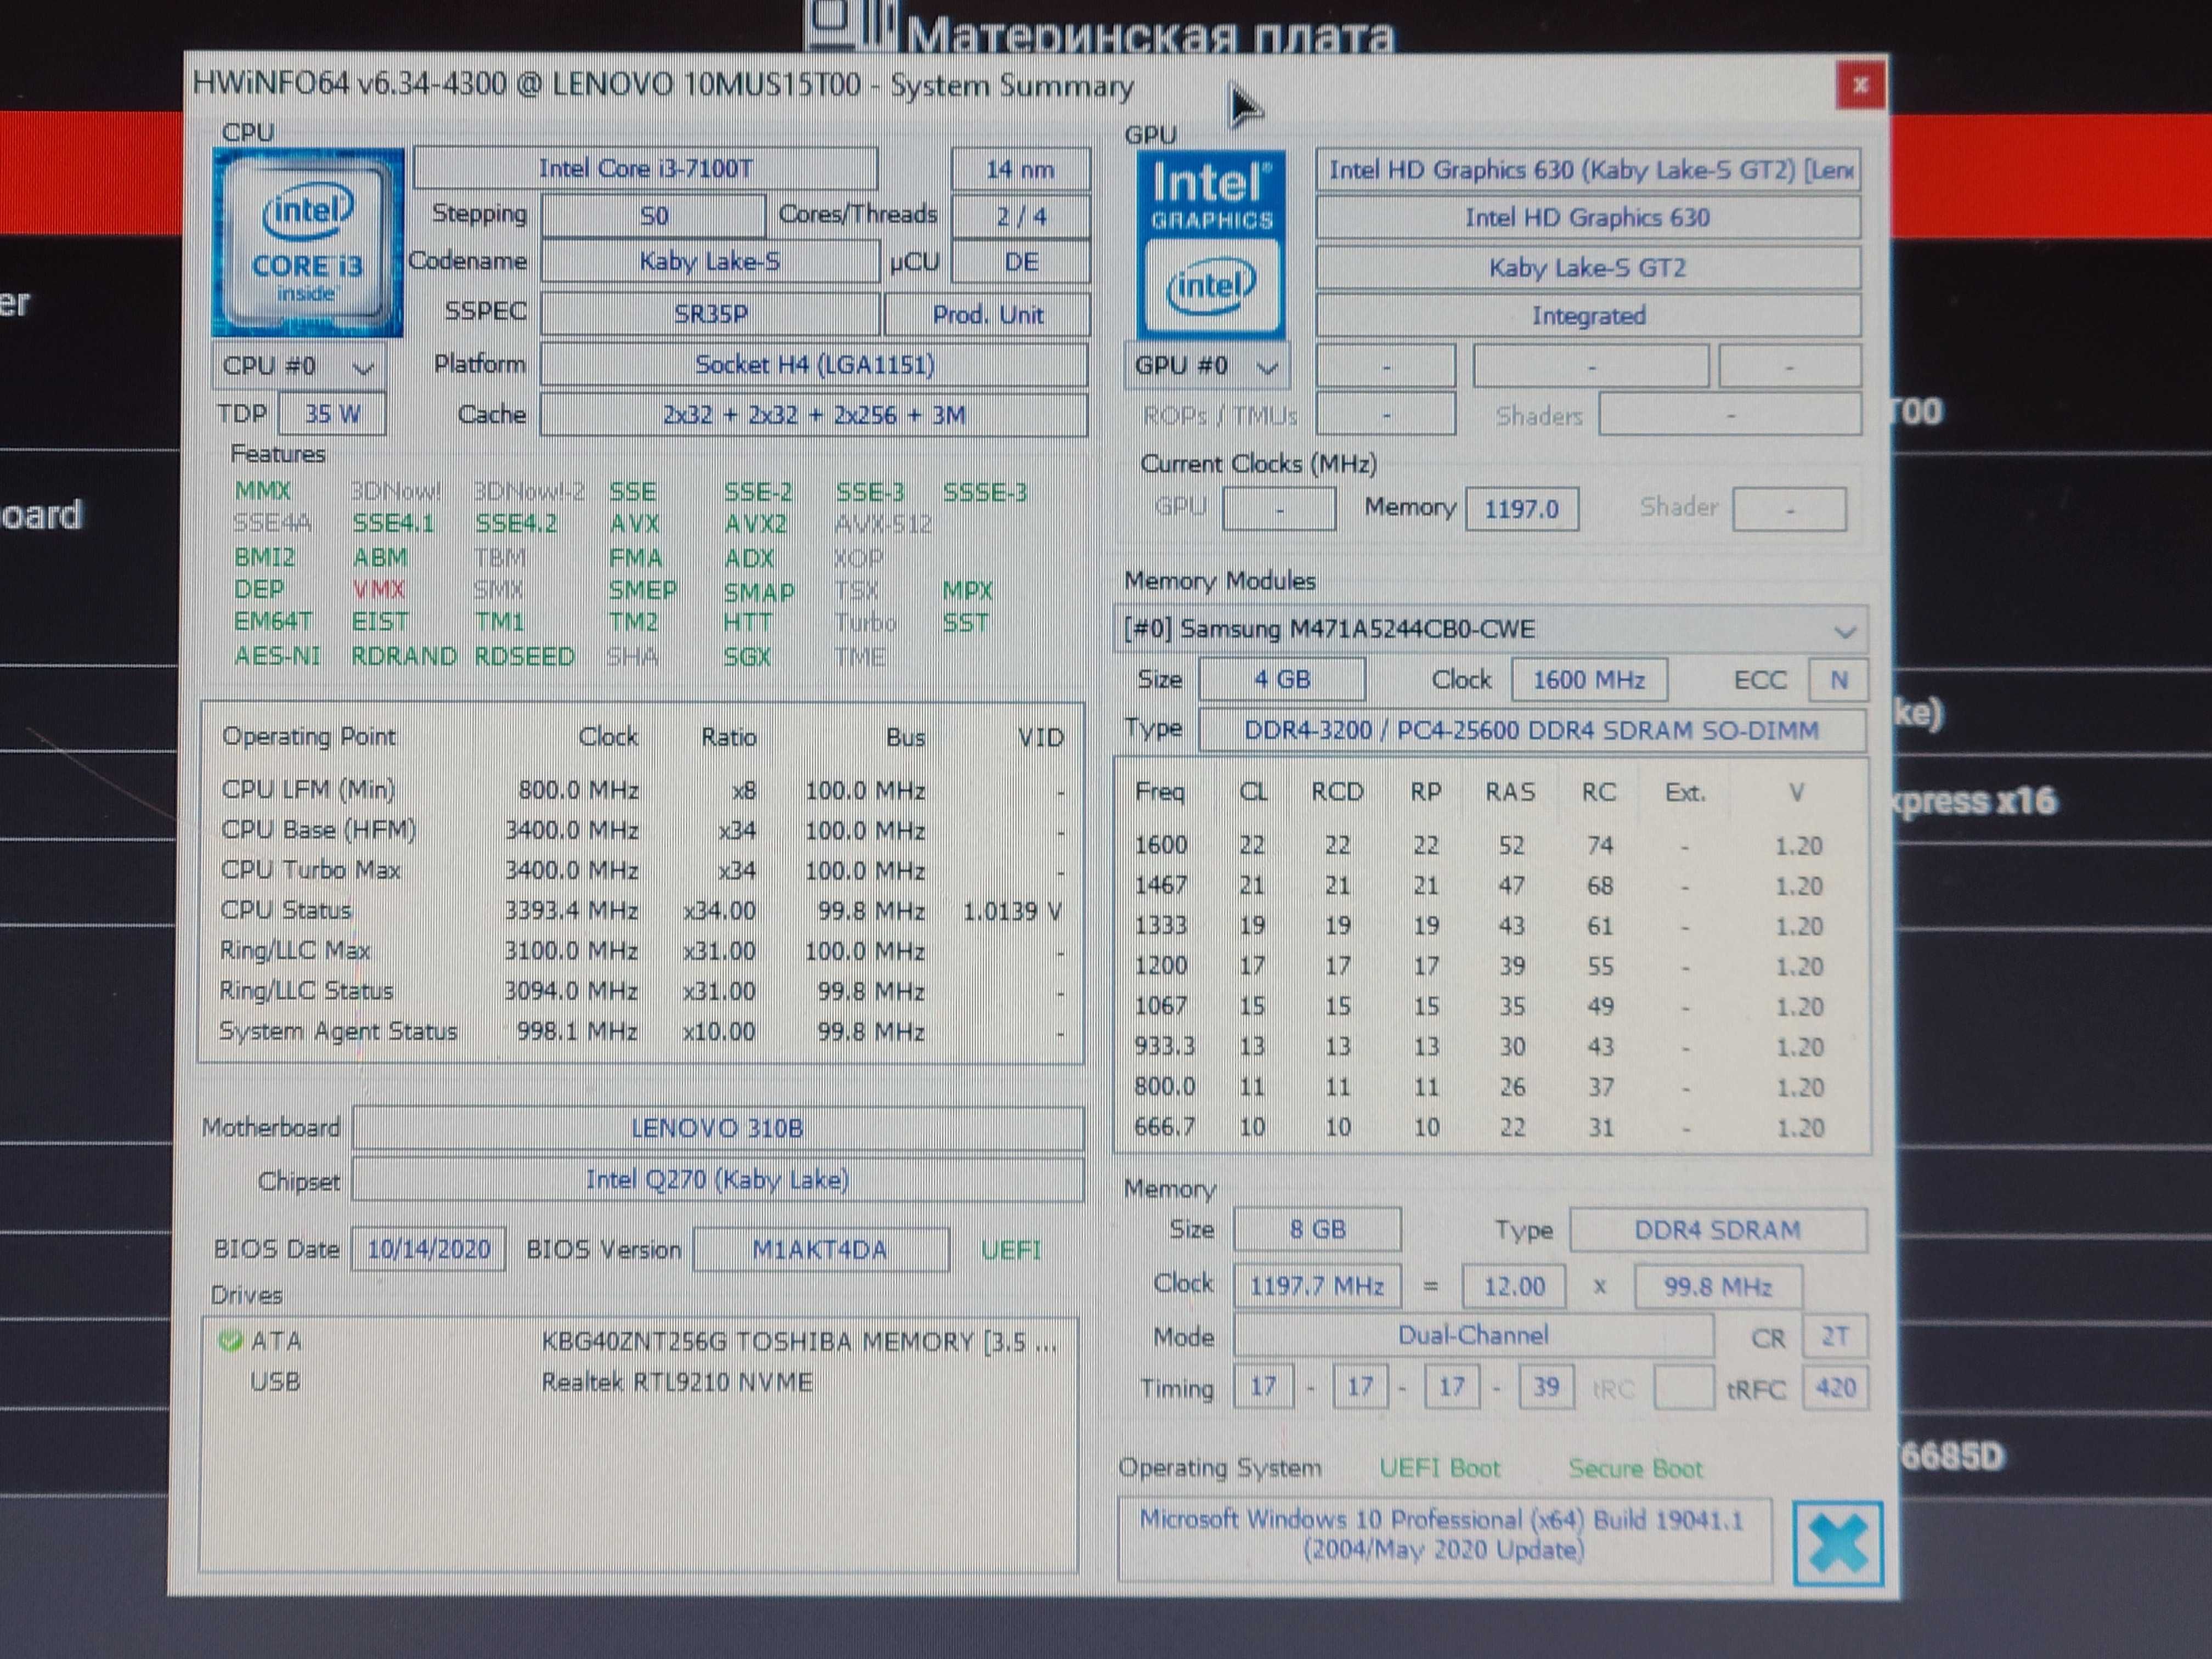The height and width of the screenshot is (1659, 2212).
Task: Click the Kaby Lake-S codename field
Action: 710,262
